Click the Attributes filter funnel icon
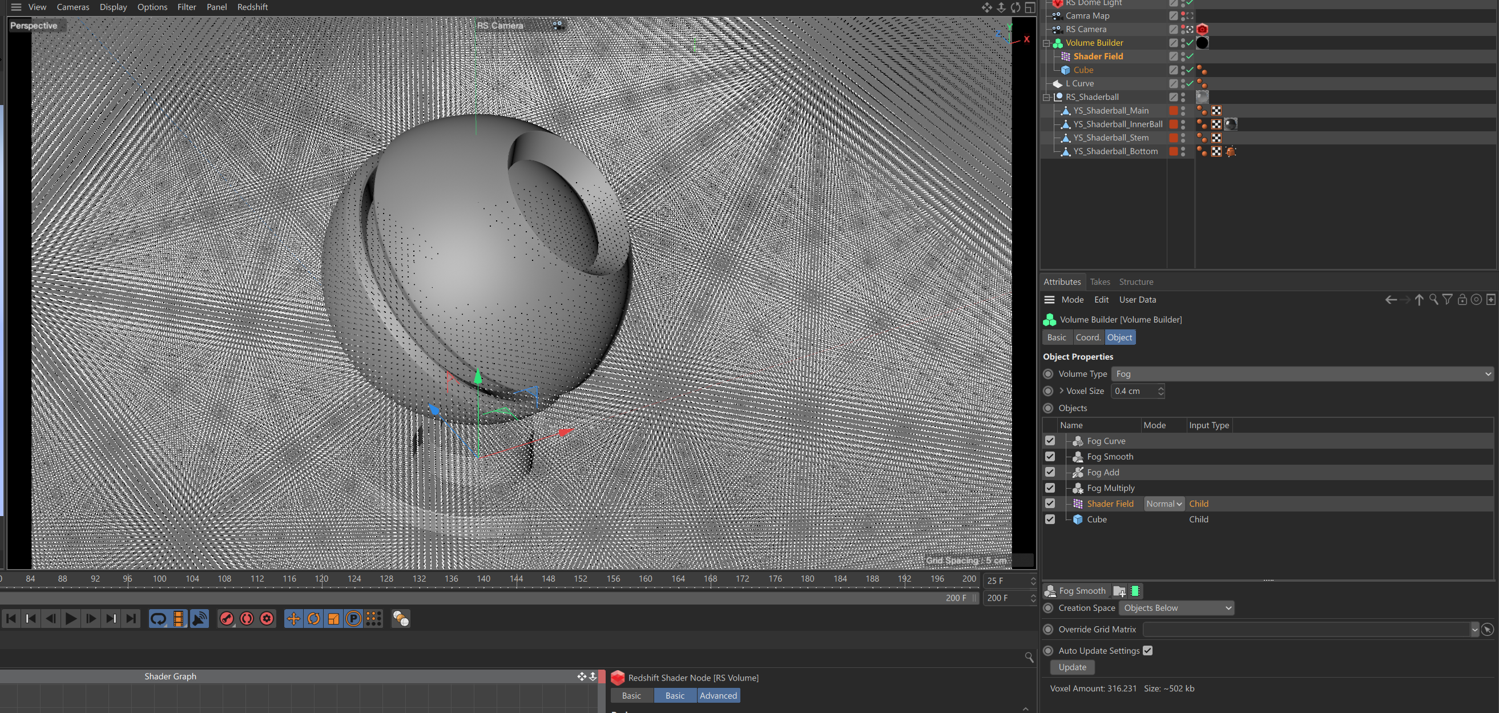This screenshot has height=713, width=1499. pos(1447,299)
